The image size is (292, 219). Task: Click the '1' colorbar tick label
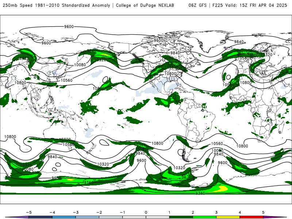point(169,212)
